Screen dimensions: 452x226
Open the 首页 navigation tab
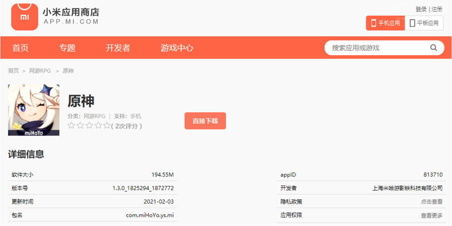click(x=21, y=48)
